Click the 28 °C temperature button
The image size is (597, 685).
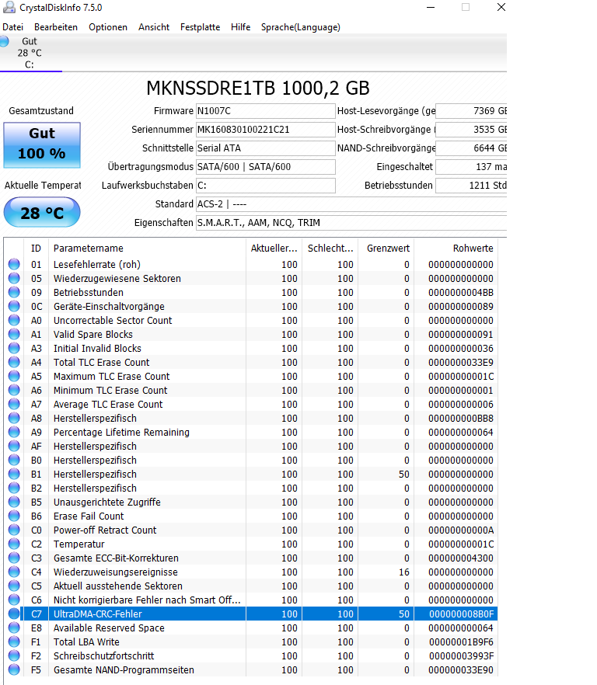pos(42,212)
